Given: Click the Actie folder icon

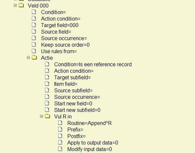Looking at the screenshot, I should (x=34, y=57).
